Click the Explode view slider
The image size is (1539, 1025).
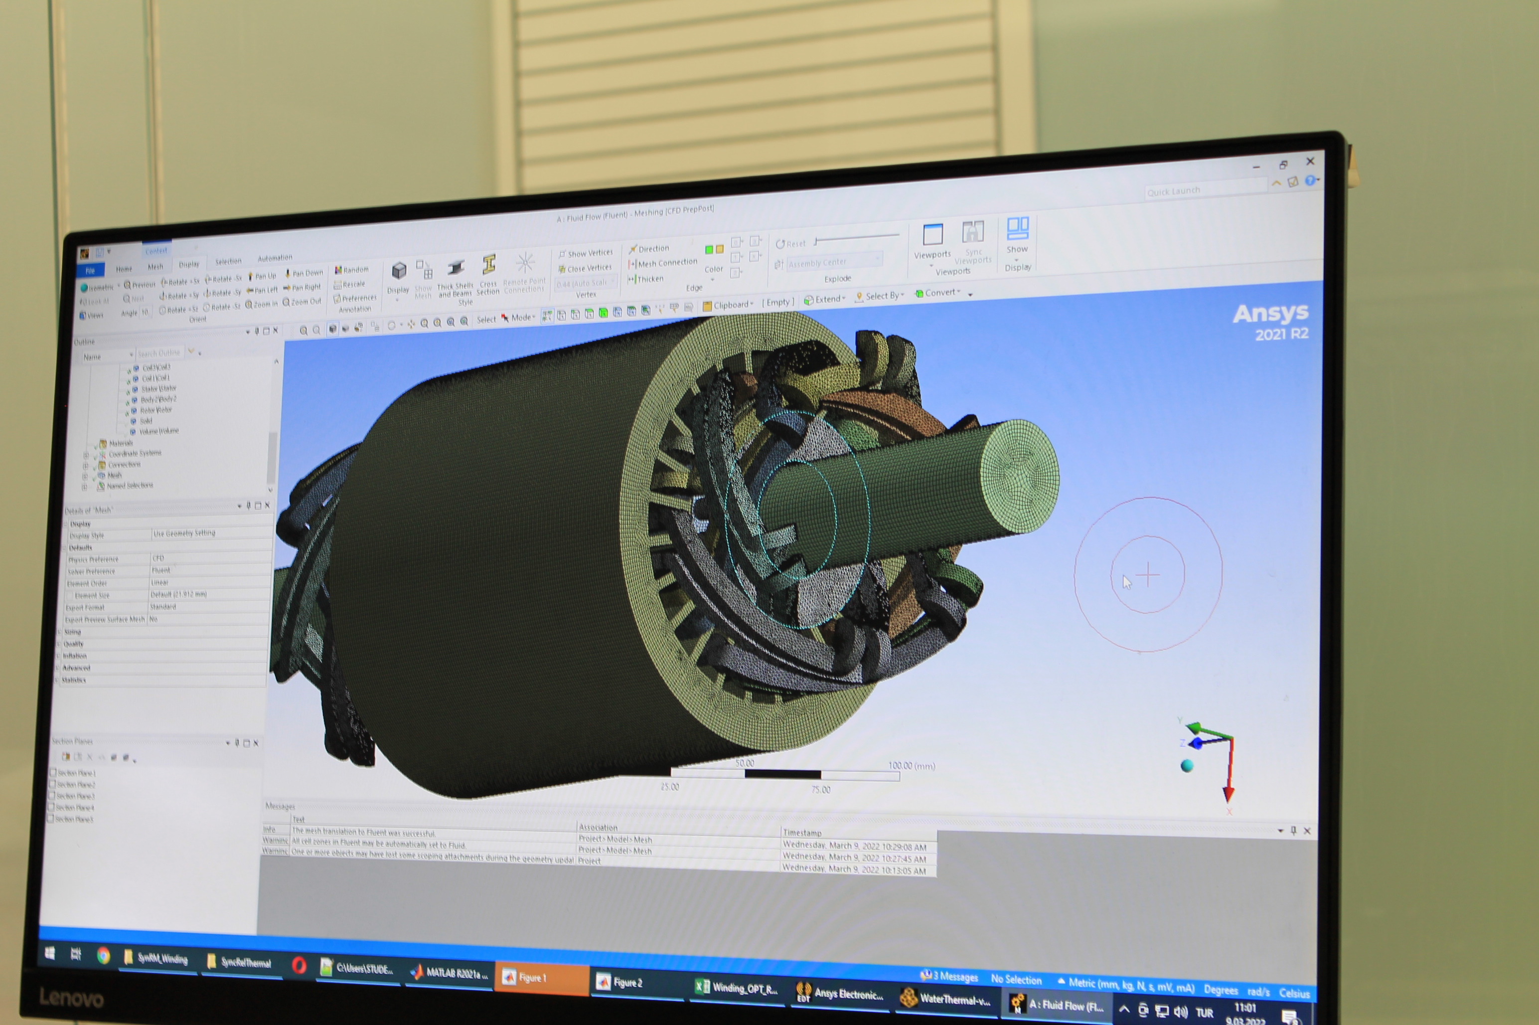tap(856, 239)
